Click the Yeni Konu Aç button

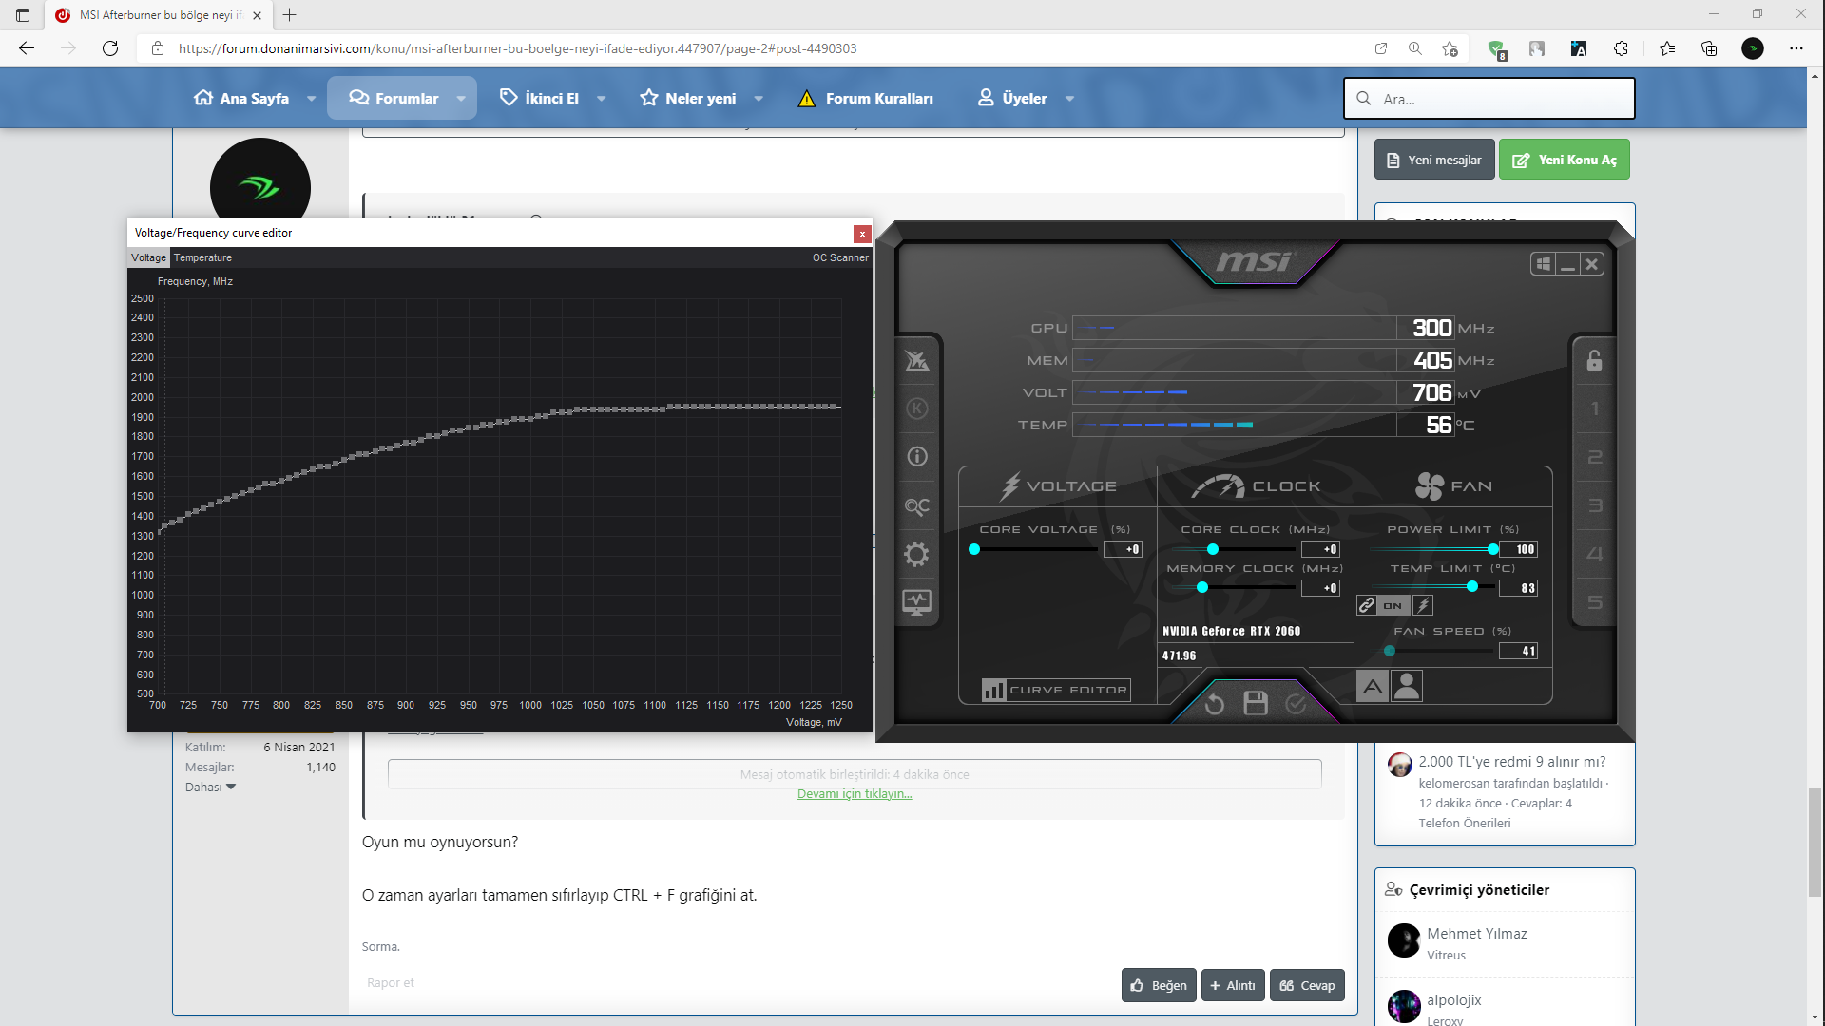tap(1565, 160)
